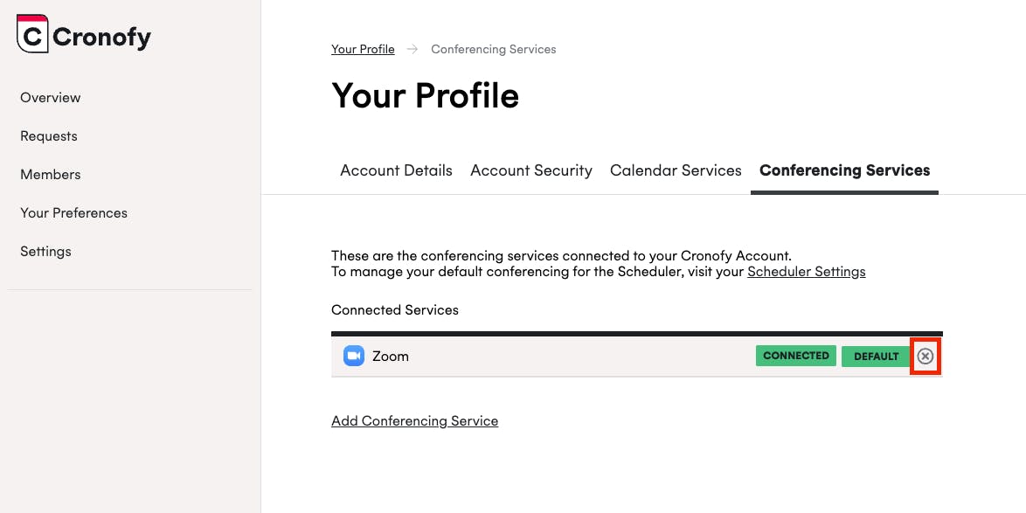Open the Overview page in the sidebar

(51, 97)
